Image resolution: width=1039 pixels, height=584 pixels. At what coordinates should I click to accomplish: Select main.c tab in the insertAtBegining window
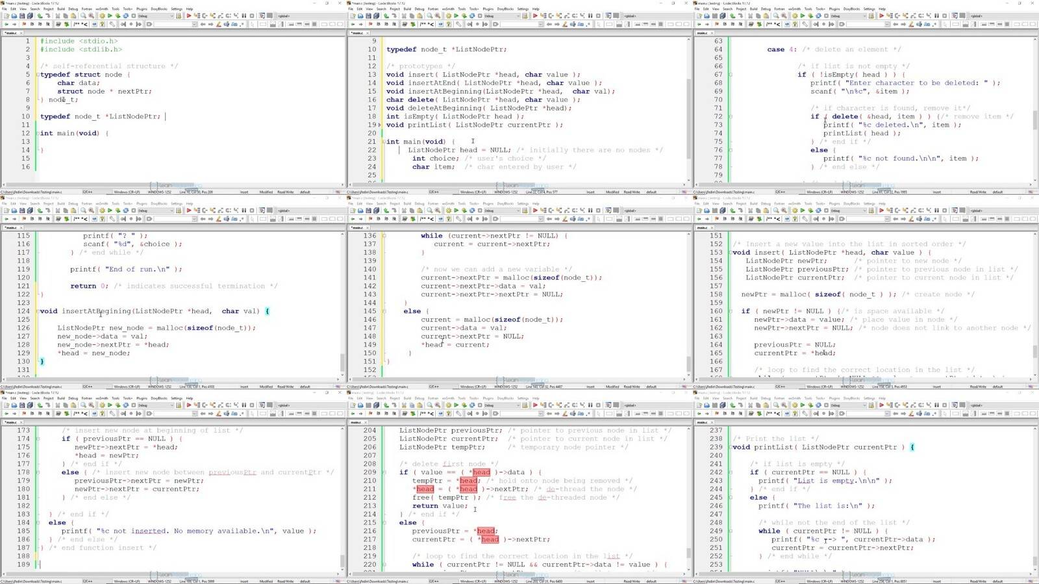click(x=10, y=227)
